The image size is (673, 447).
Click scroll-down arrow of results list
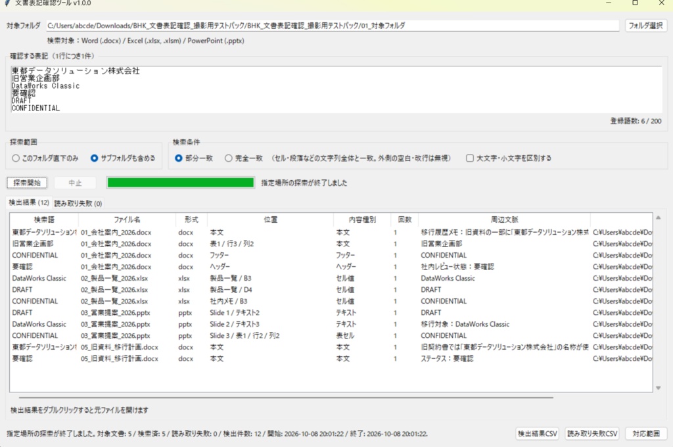coord(659,388)
